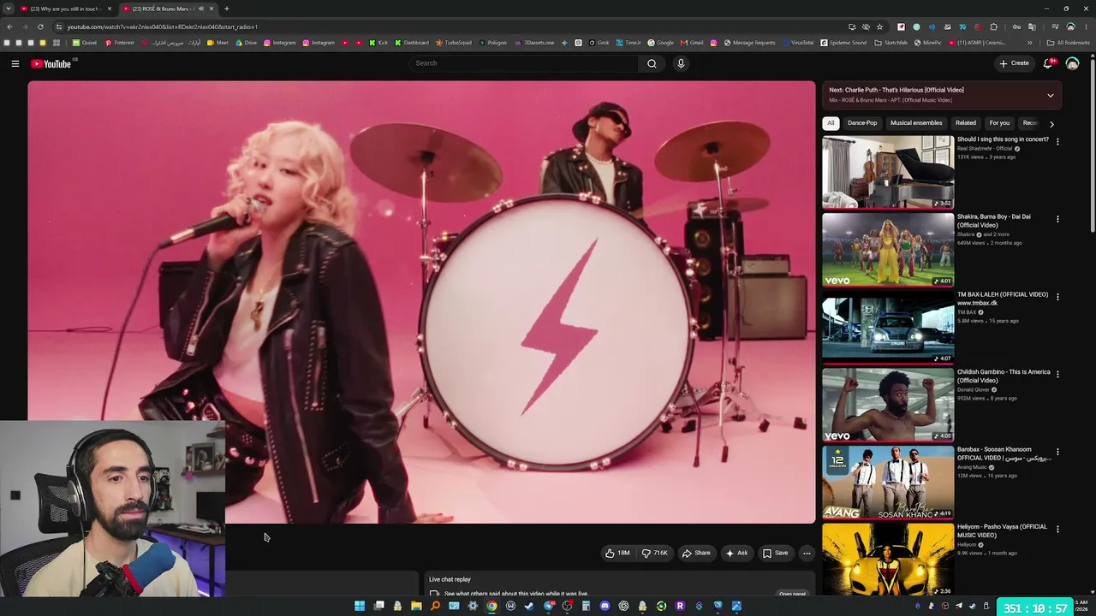Open the YouTube account avatar menu
Viewport: 1096px width, 616px height.
pyautogui.click(x=1072, y=63)
